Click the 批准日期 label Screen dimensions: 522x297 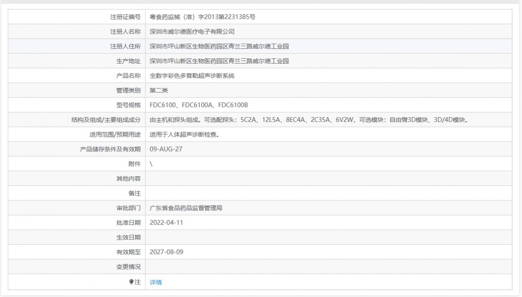point(128,223)
